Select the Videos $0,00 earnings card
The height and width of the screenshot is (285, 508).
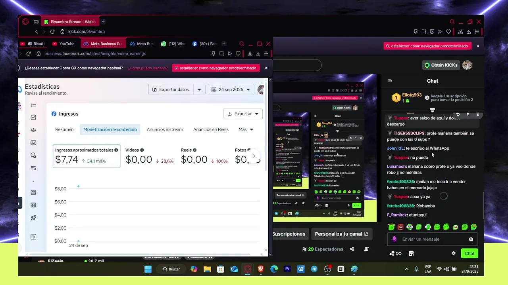(x=150, y=156)
